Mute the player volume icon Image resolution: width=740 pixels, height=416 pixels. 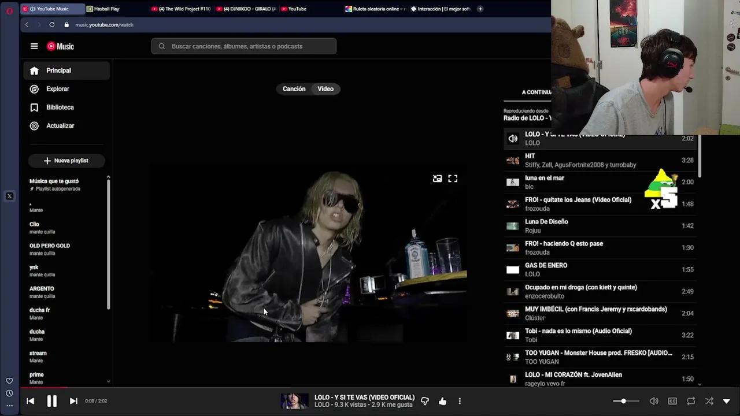pos(654,401)
